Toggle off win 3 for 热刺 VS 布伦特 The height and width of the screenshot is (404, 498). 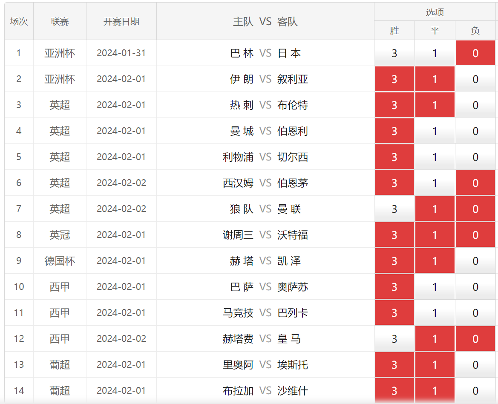[x=394, y=105]
